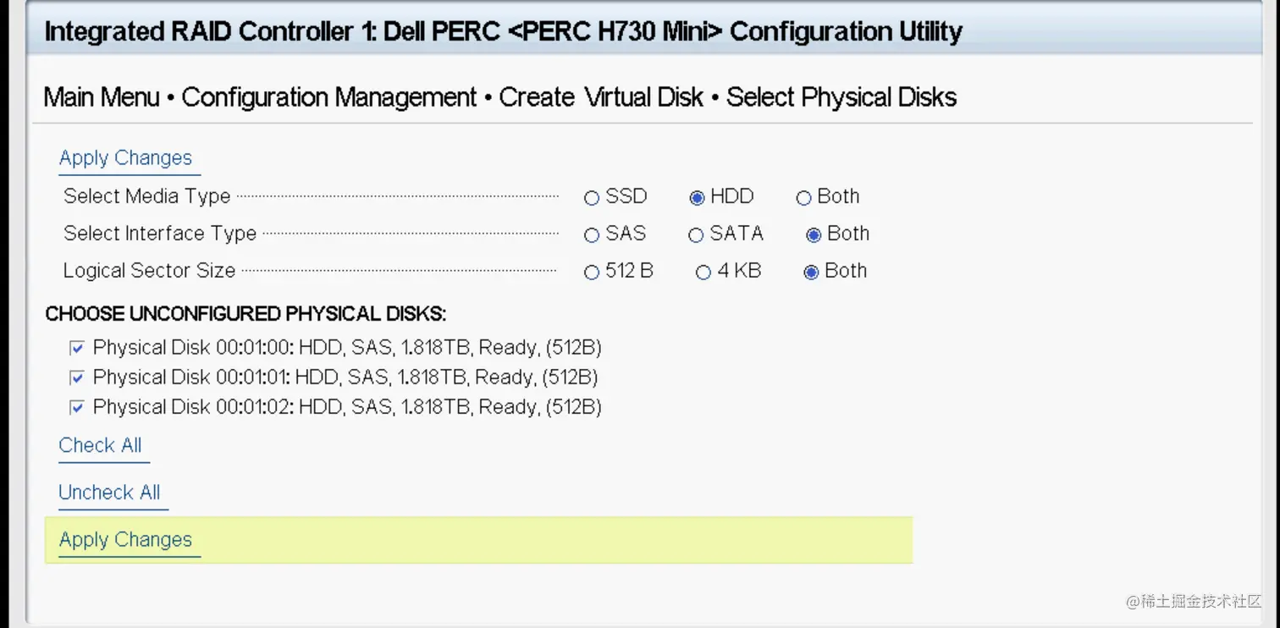The image size is (1280, 628).
Task: Toggle Physical Disk 00:01:02 checkbox
Action: point(77,407)
